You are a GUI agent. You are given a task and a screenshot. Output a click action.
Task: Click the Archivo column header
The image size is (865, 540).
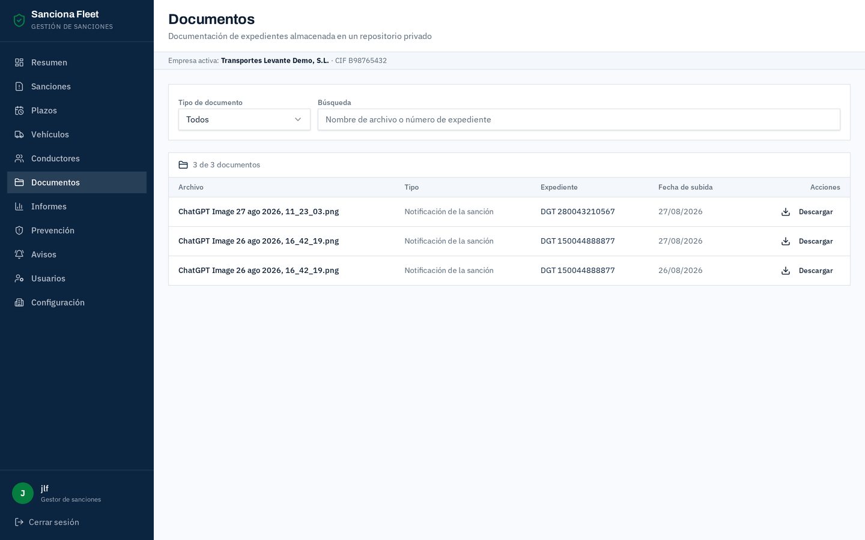(x=191, y=187)
